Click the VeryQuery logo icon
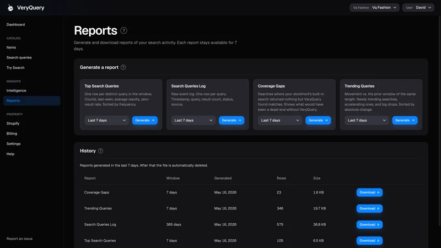This screenshot has height=248, width=441. 10,8
